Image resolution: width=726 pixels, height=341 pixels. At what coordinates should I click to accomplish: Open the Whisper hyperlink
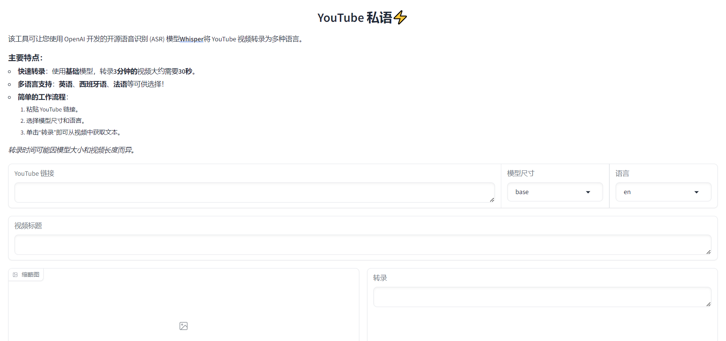point(192,39)
